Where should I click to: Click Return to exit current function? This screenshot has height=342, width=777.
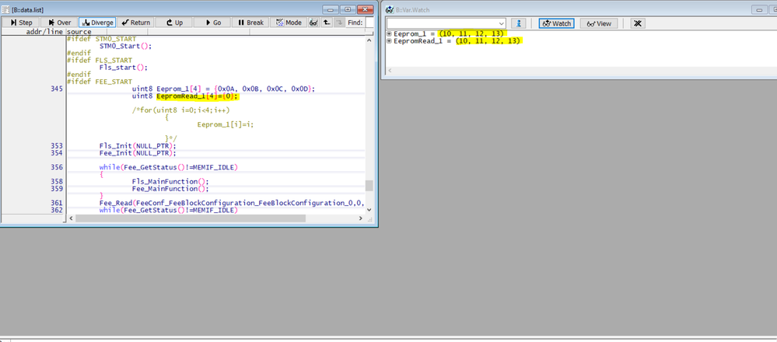coord(135,23)
